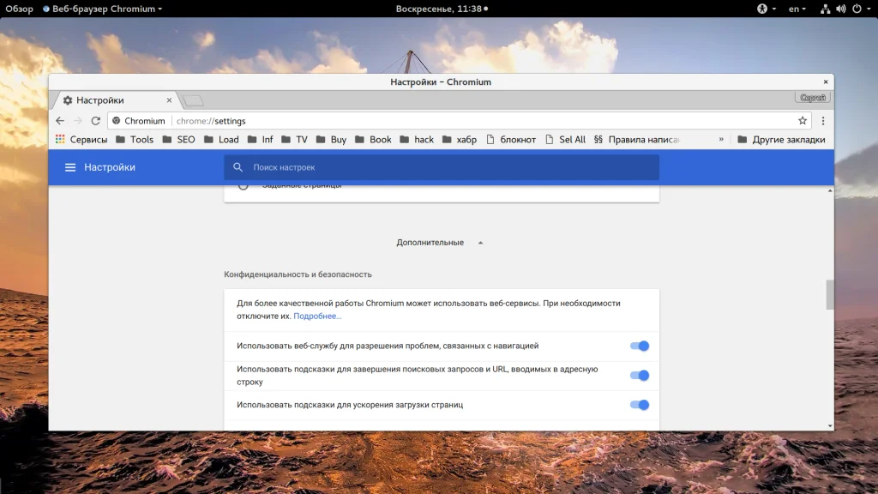The image size is (878, 494).
Task: Open the Обзор activities overview
Action: click(19, 9)
